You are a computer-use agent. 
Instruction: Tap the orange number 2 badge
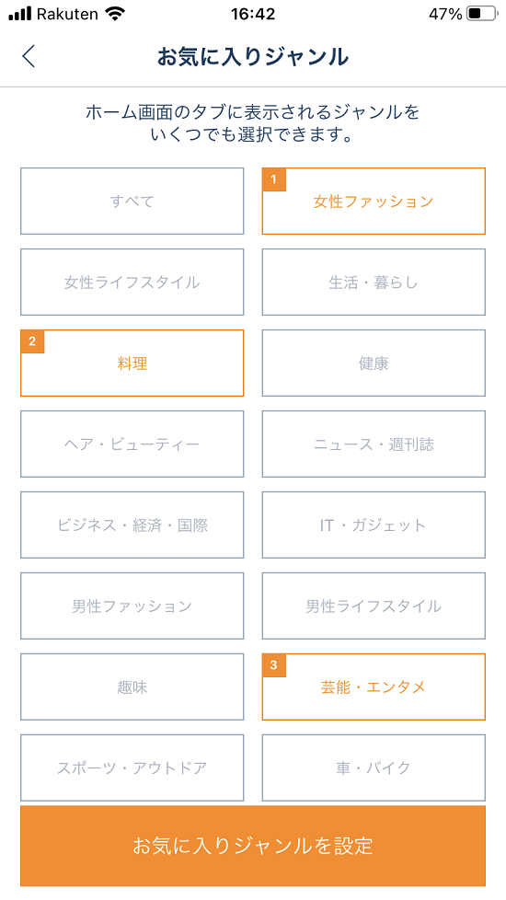[x=32, y=340]
